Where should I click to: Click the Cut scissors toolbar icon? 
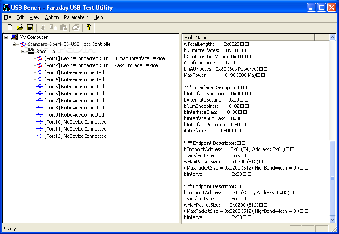43,27
